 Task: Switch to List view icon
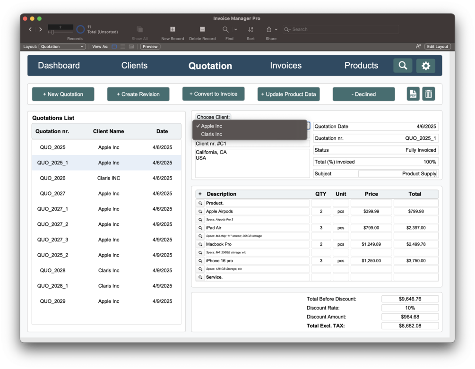tap(123, 47)
